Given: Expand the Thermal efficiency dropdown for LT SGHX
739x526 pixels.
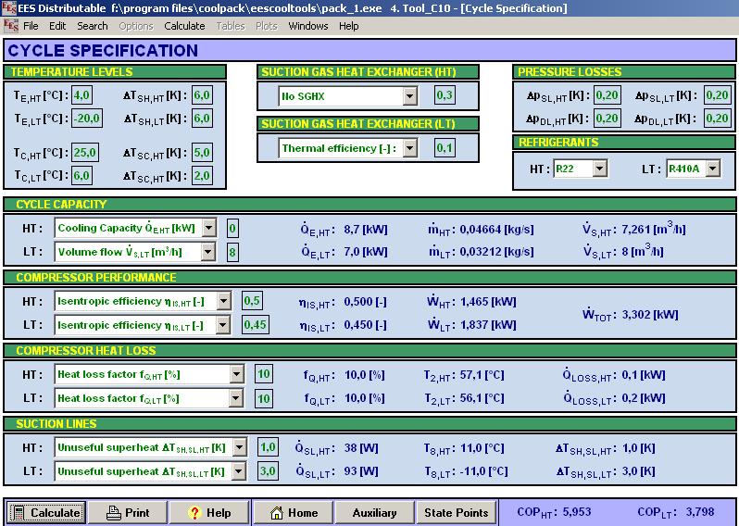Looking at the screenshot, I should pos(410,148).
